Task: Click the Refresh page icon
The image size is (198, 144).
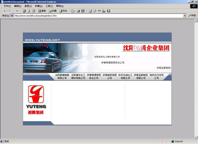Action: (29, 11)
